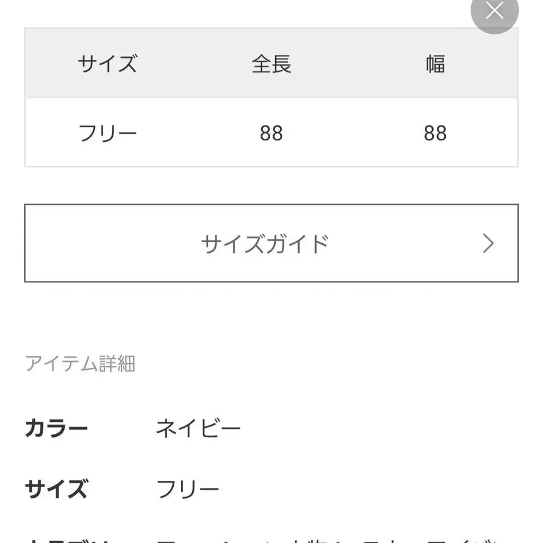
Task: Select the サイズ detail label
Action: pyautogui.click(x=54, y=490)
